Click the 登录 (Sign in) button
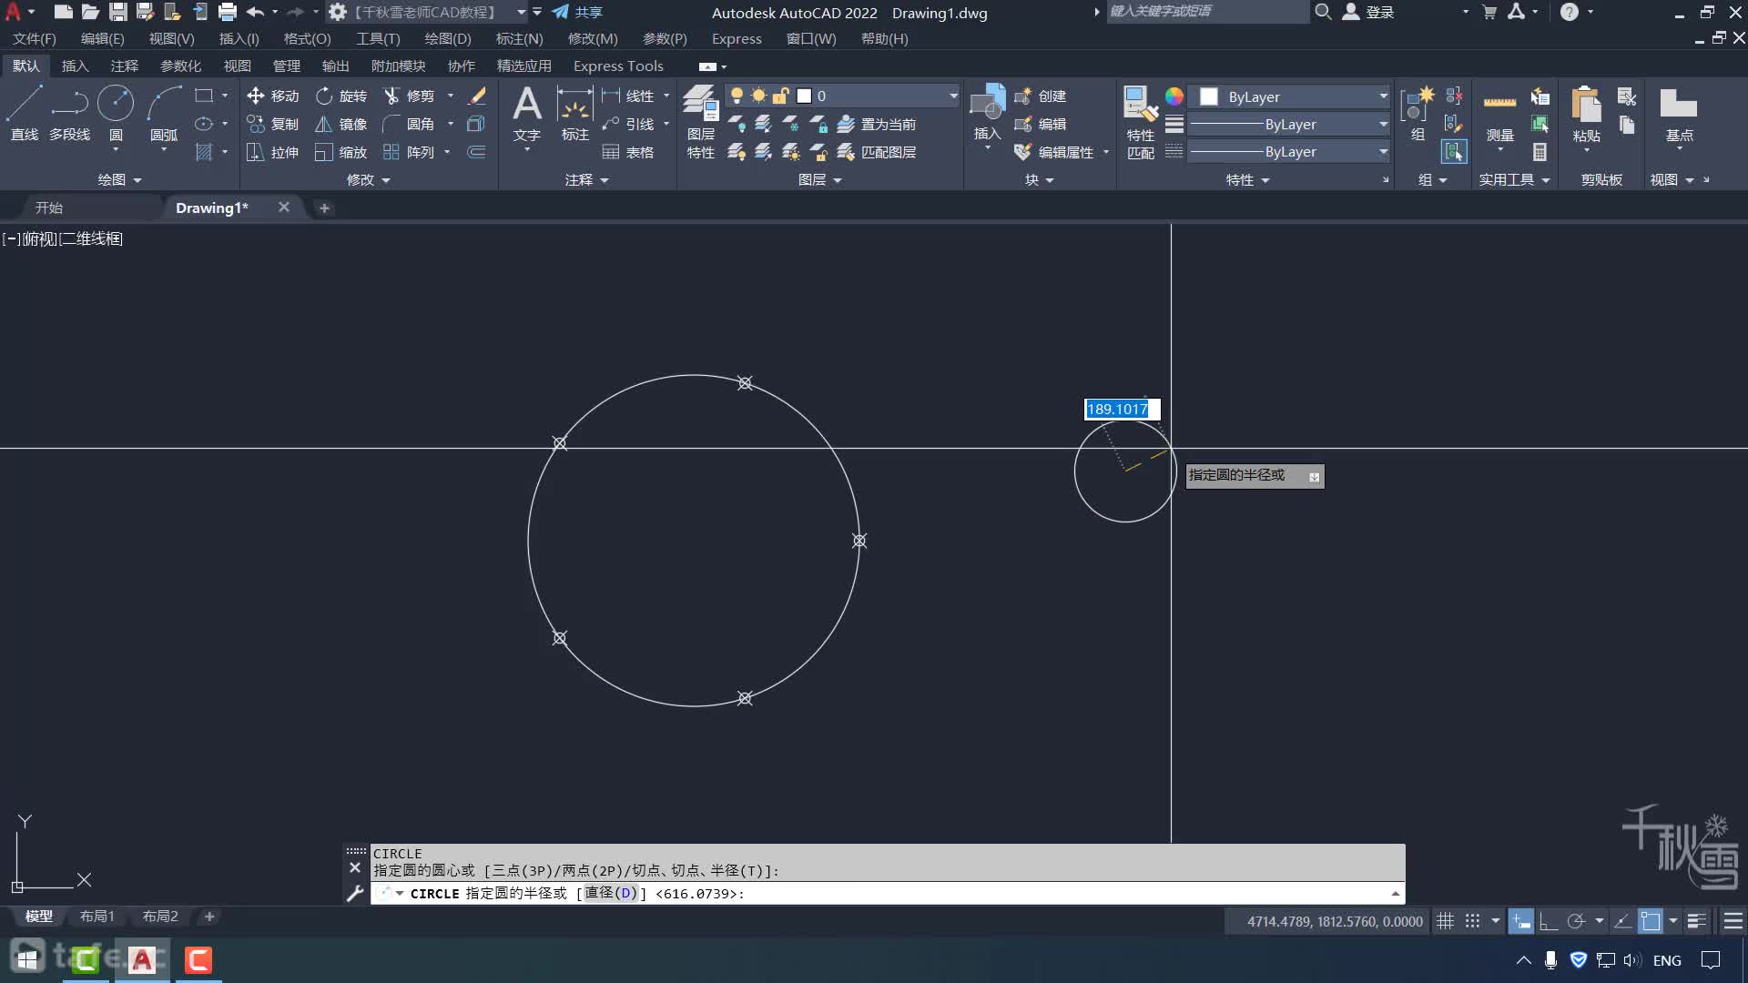Image resolution: width=1748 pixels, height=983 pixels. pyautogui.click(x=1368, y=12)
